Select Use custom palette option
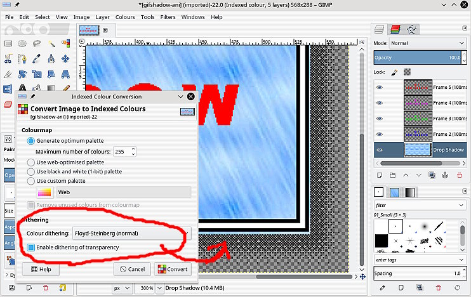The image size is (471, 297). click(56, 181)
